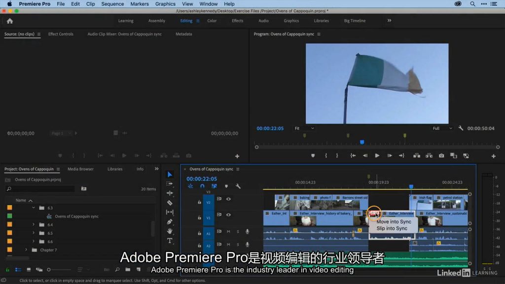Open the Media Browser tab
Viewport: 505px width, 284px height.
(x=80, y=169)
